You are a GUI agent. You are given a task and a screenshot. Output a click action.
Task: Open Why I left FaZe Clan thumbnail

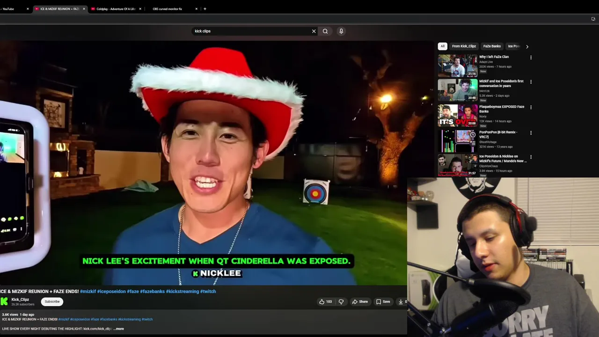click(x=458, y=66)
